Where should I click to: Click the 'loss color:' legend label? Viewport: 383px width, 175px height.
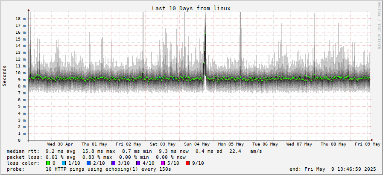23,163
